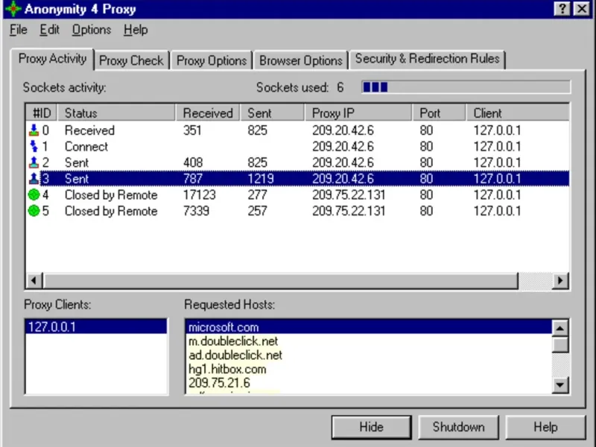596x447 pixels.
Task: Click the Proxy IP column header
Action: (x=333, y=113)
